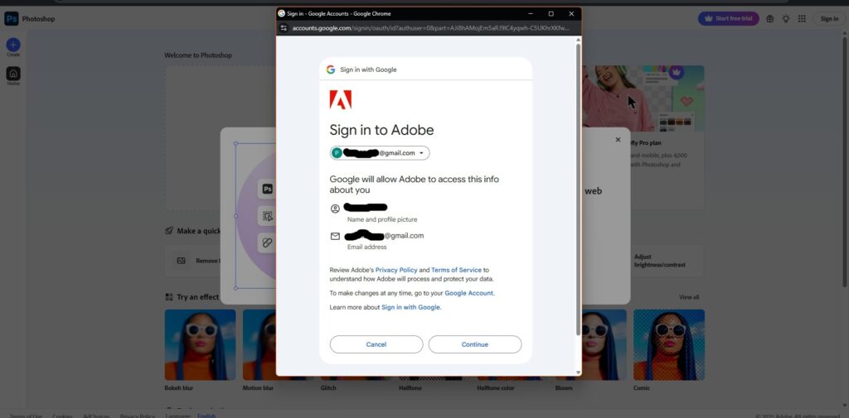
Task: Click the Cancel button in Google sign-in
Action: pyautogui.click(x=376, y=344)
